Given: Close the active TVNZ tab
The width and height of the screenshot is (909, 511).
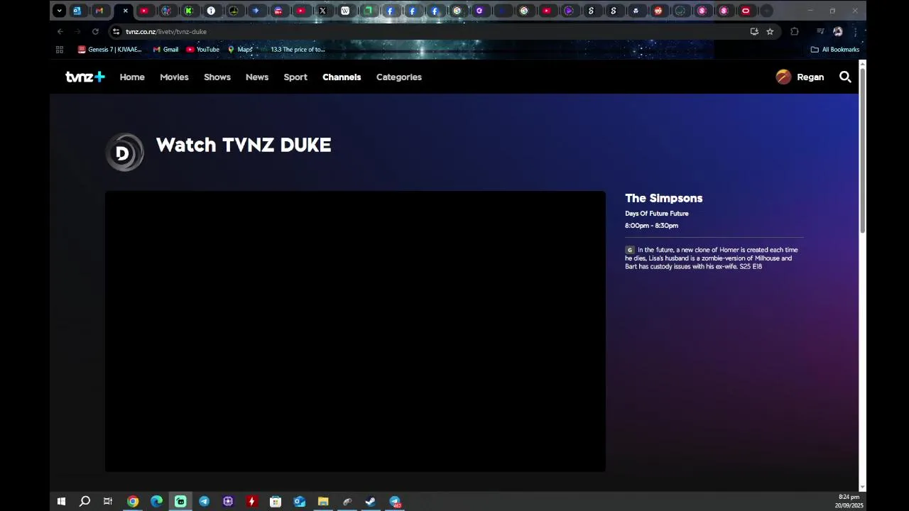Looking at the screenshot, I should (126, 11).
